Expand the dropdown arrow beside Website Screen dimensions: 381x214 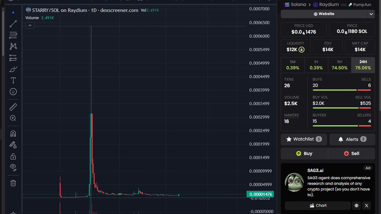(x=371, y=14)
